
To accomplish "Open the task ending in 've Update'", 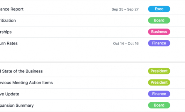I will click(10, 94).
